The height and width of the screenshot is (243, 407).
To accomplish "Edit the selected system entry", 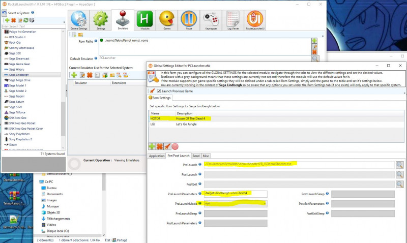I will pos(20,20).
